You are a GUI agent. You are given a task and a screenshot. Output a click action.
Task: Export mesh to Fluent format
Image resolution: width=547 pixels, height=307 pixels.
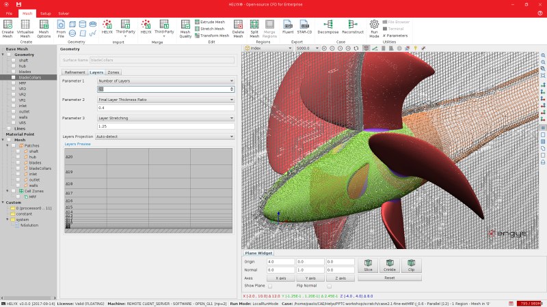(x=288, y=25)
